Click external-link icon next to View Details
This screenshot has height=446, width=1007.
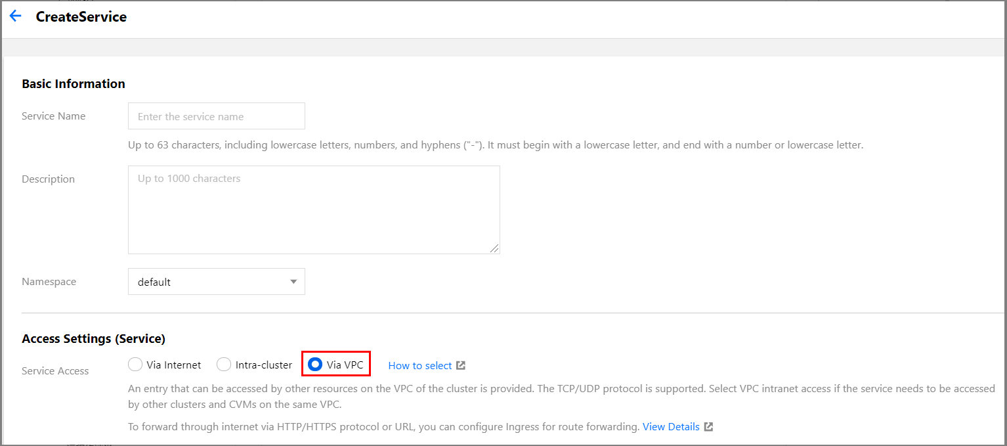pos(708,427)
